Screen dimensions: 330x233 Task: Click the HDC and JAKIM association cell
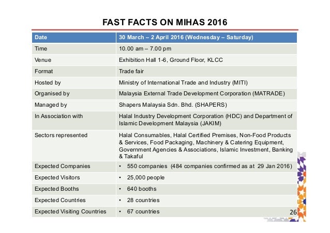206,121
